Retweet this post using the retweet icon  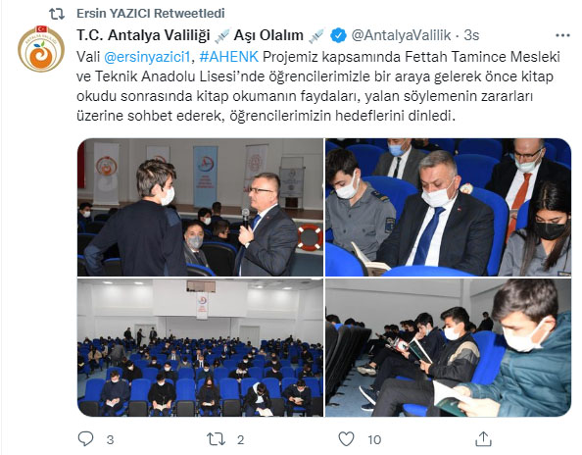tap(216, 439)
